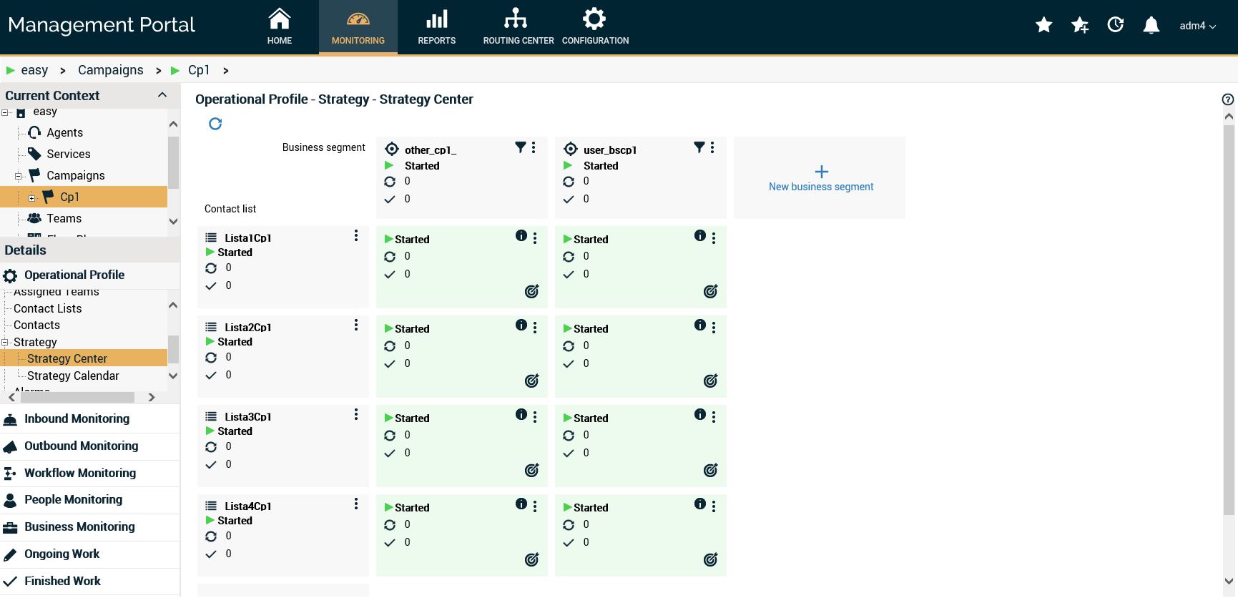
Task: Collapse the Strategy tree node
Action: pos(5,343)
